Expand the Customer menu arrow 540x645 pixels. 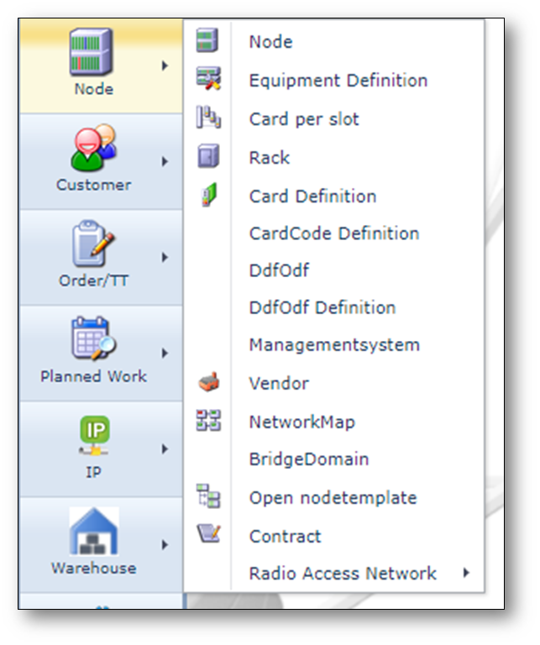(x=165, y=161)
